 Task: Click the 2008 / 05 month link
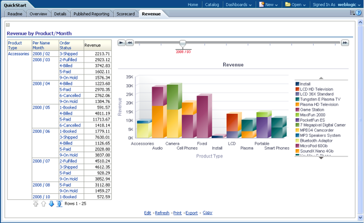41,107
